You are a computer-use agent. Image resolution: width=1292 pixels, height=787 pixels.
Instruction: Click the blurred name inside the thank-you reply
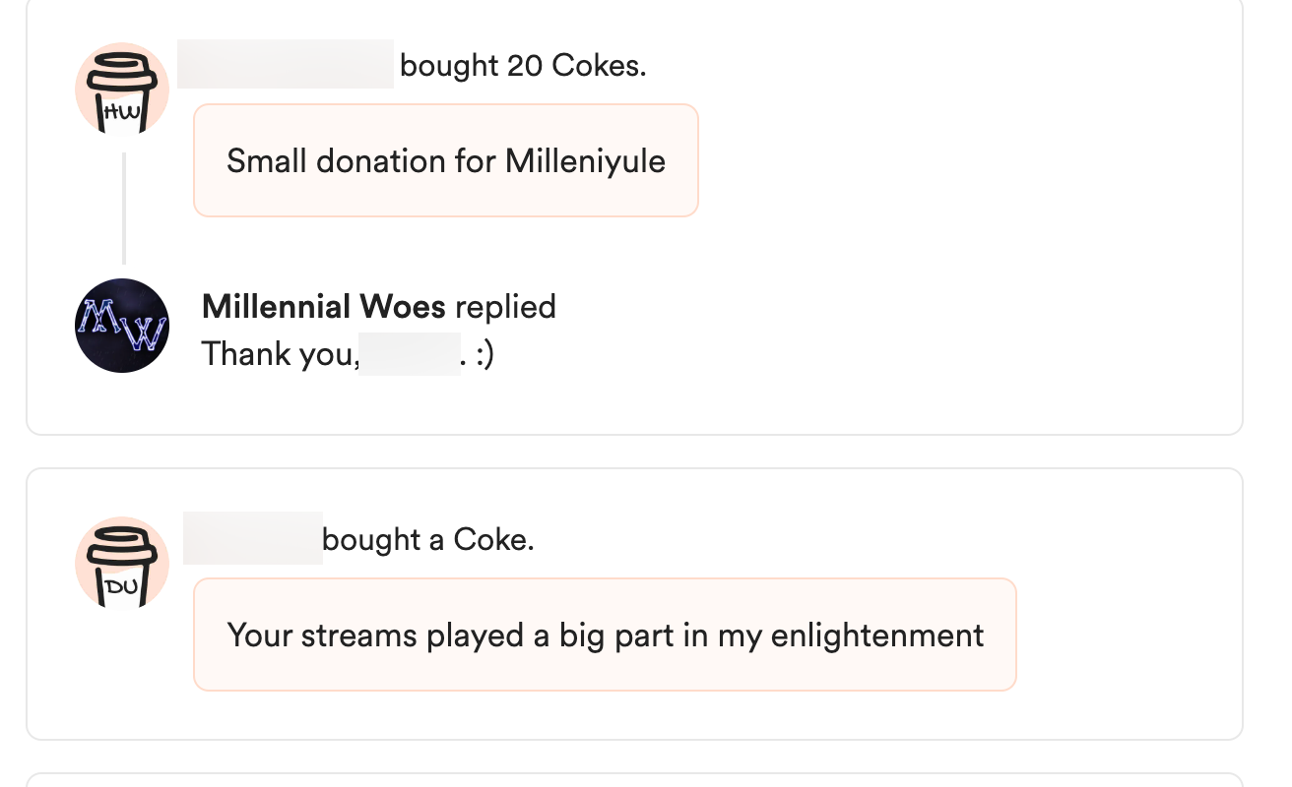[409, 354]
